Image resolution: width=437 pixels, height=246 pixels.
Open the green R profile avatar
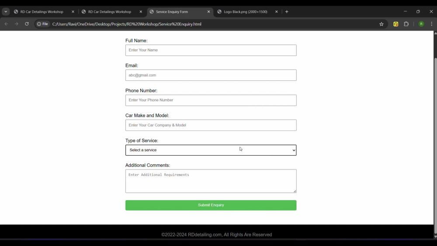421,24
